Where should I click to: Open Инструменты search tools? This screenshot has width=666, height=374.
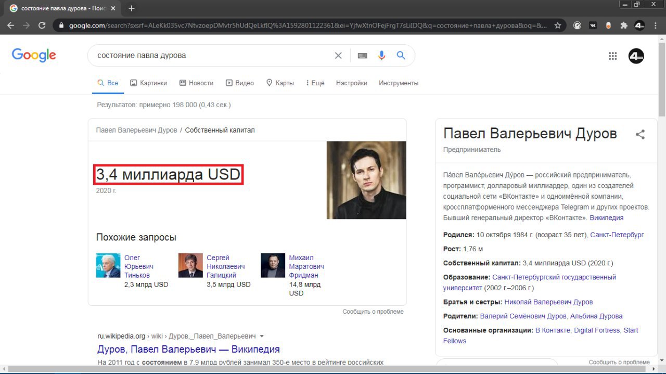(399, 83)
